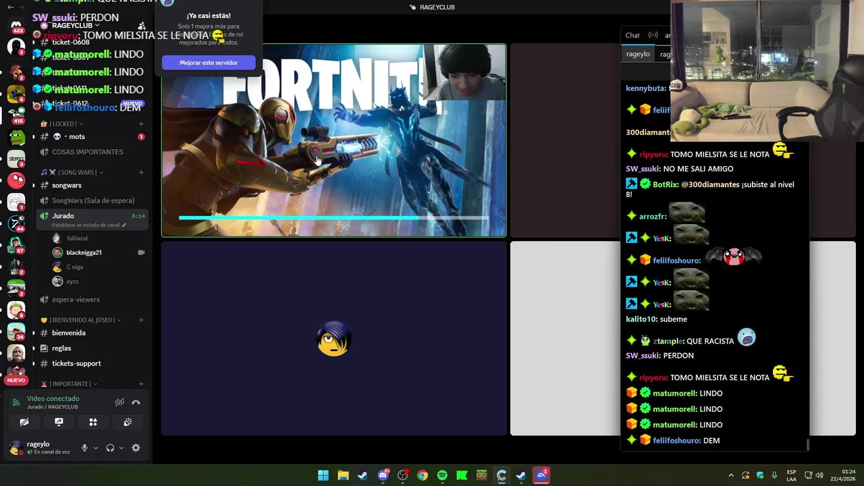
Task: Click username feliifoshouro in last chat line
Action: 677,440
